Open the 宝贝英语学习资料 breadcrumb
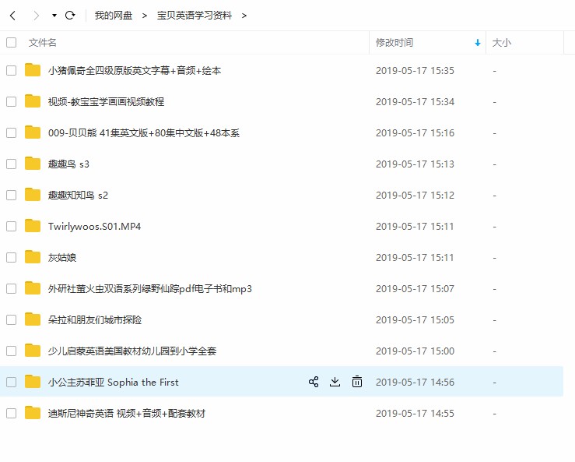This screenshot has width=575, height=462. click(x=195, y=16)
